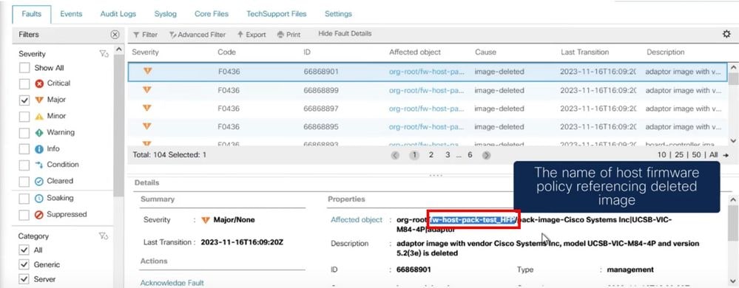The height and width of the screenshot is (288, 739).
Task: Click Major icon in fault 66868899 row
Action: (147, 90)
